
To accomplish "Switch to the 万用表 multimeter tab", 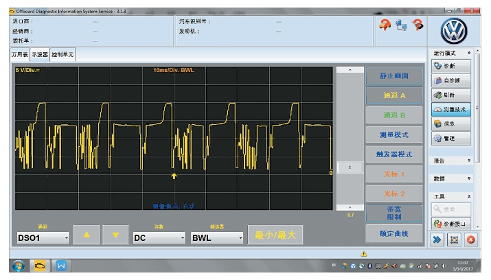I will 20,54.
